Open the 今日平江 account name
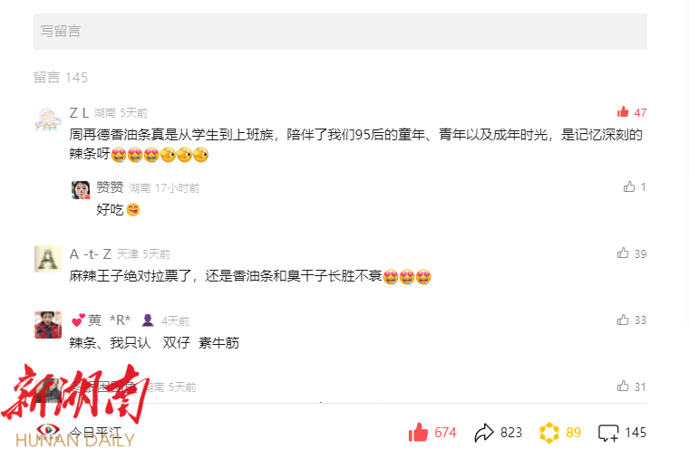689x449 pixels. pos(95,433)
